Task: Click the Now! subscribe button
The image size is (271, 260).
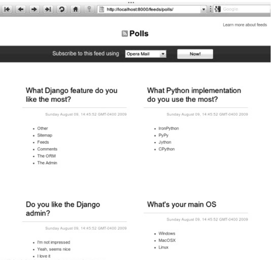Action: pos(195,54)
